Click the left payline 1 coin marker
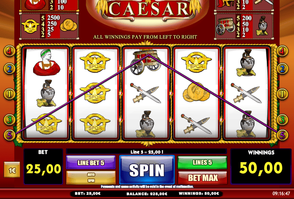Screen dimensions: 294x199 tap(9, 94)
